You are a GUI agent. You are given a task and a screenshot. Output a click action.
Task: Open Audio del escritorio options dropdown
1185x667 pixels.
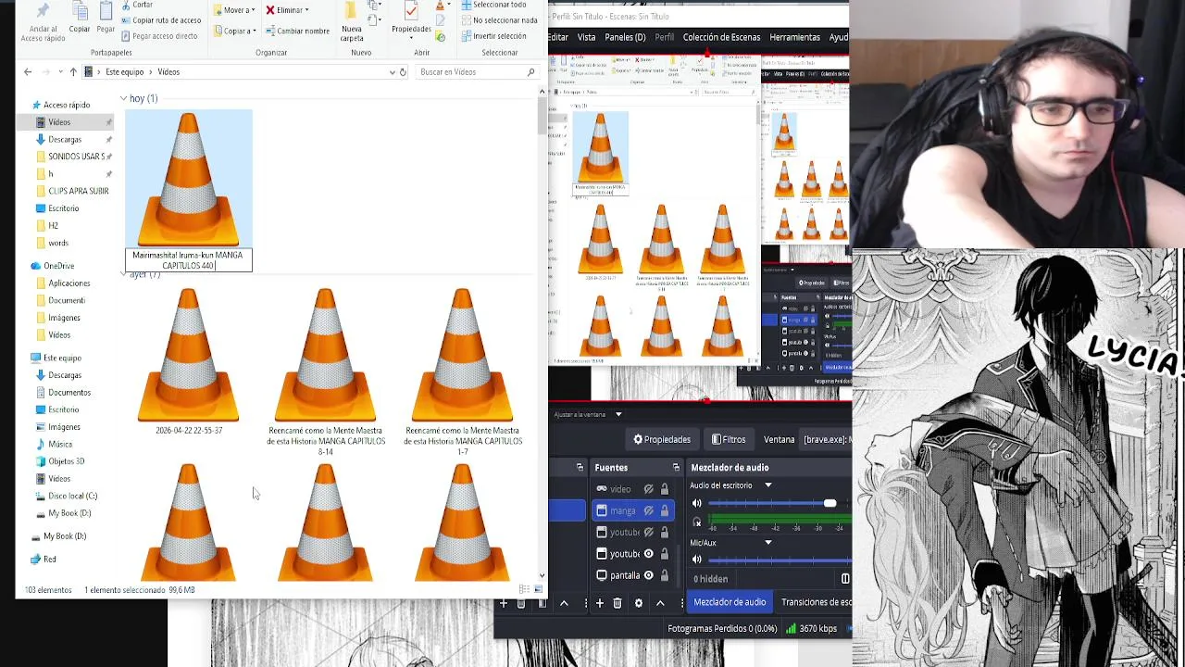click(767, 485)
